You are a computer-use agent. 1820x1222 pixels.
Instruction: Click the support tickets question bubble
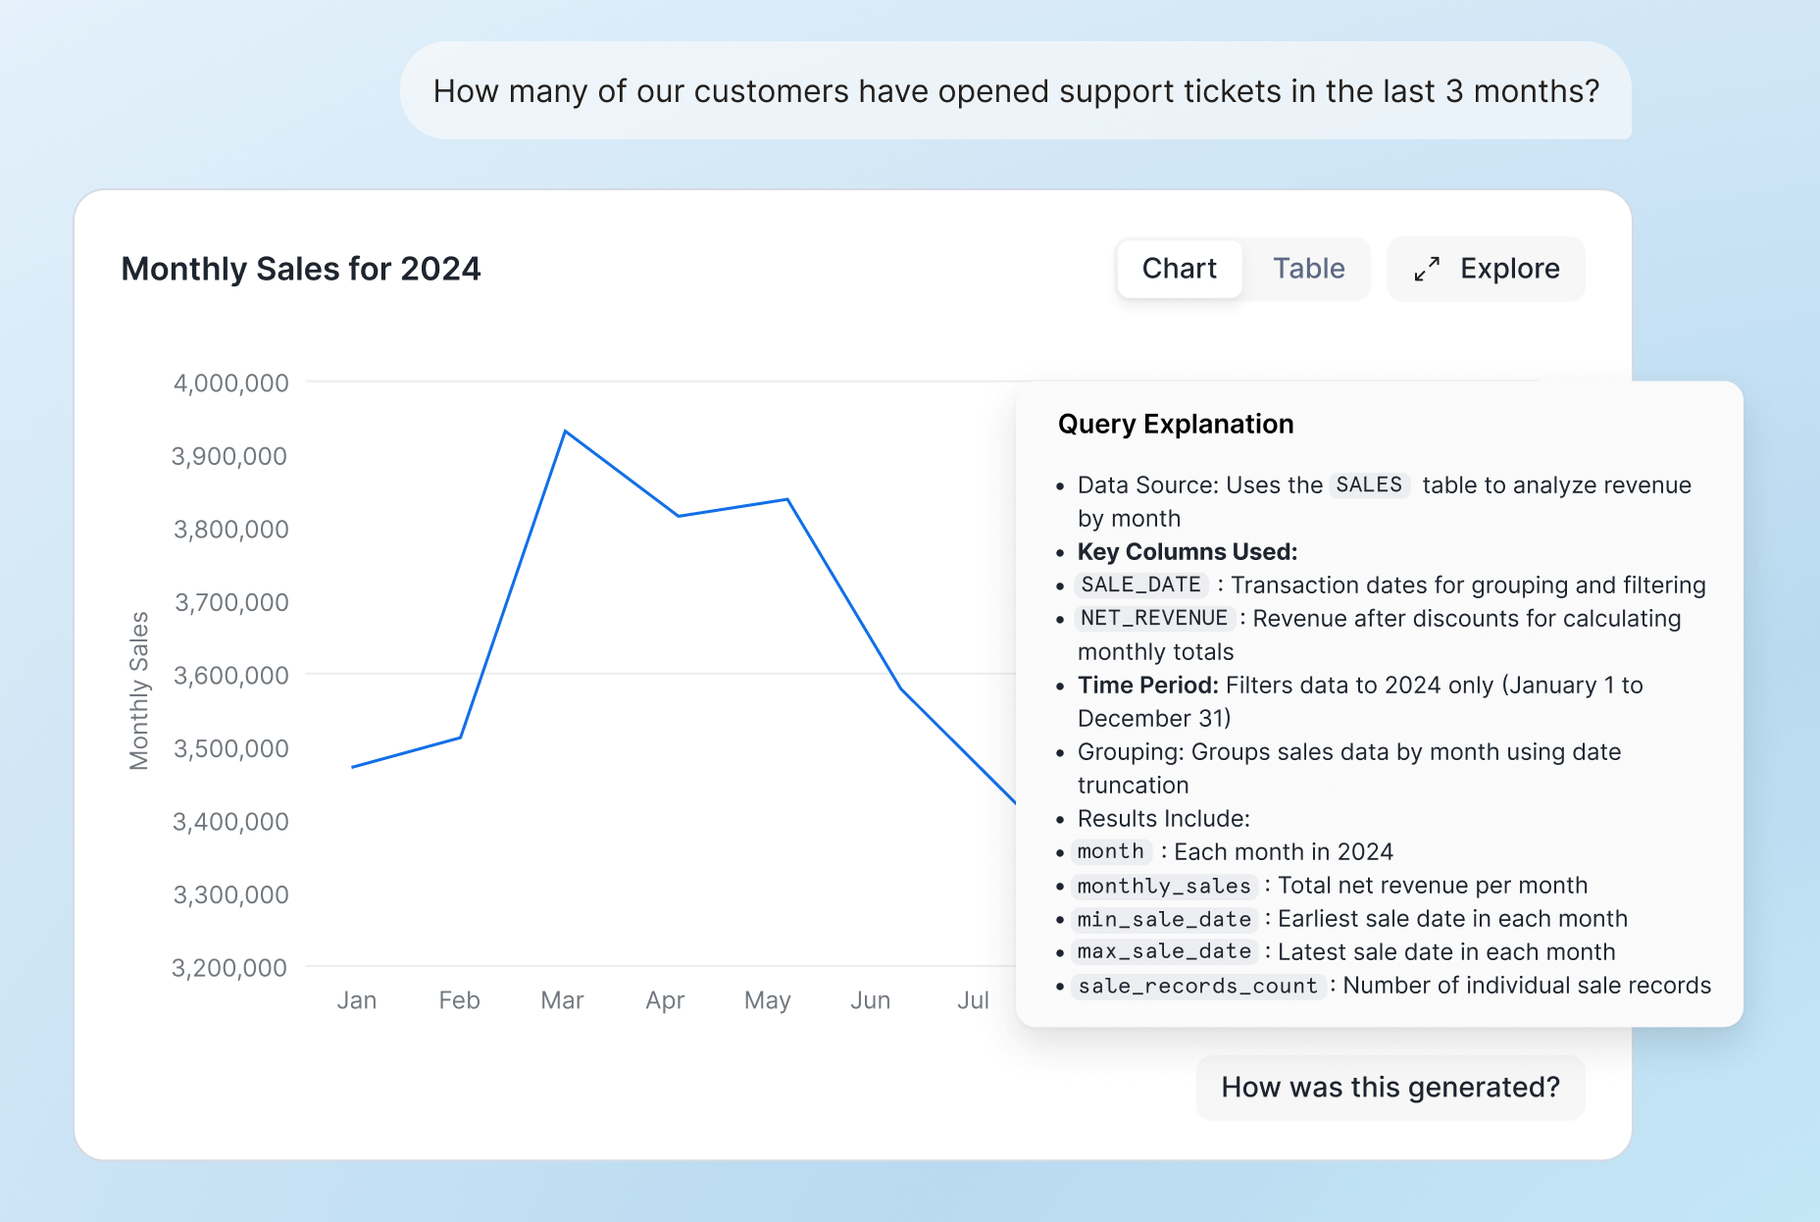coord(1015,91)
